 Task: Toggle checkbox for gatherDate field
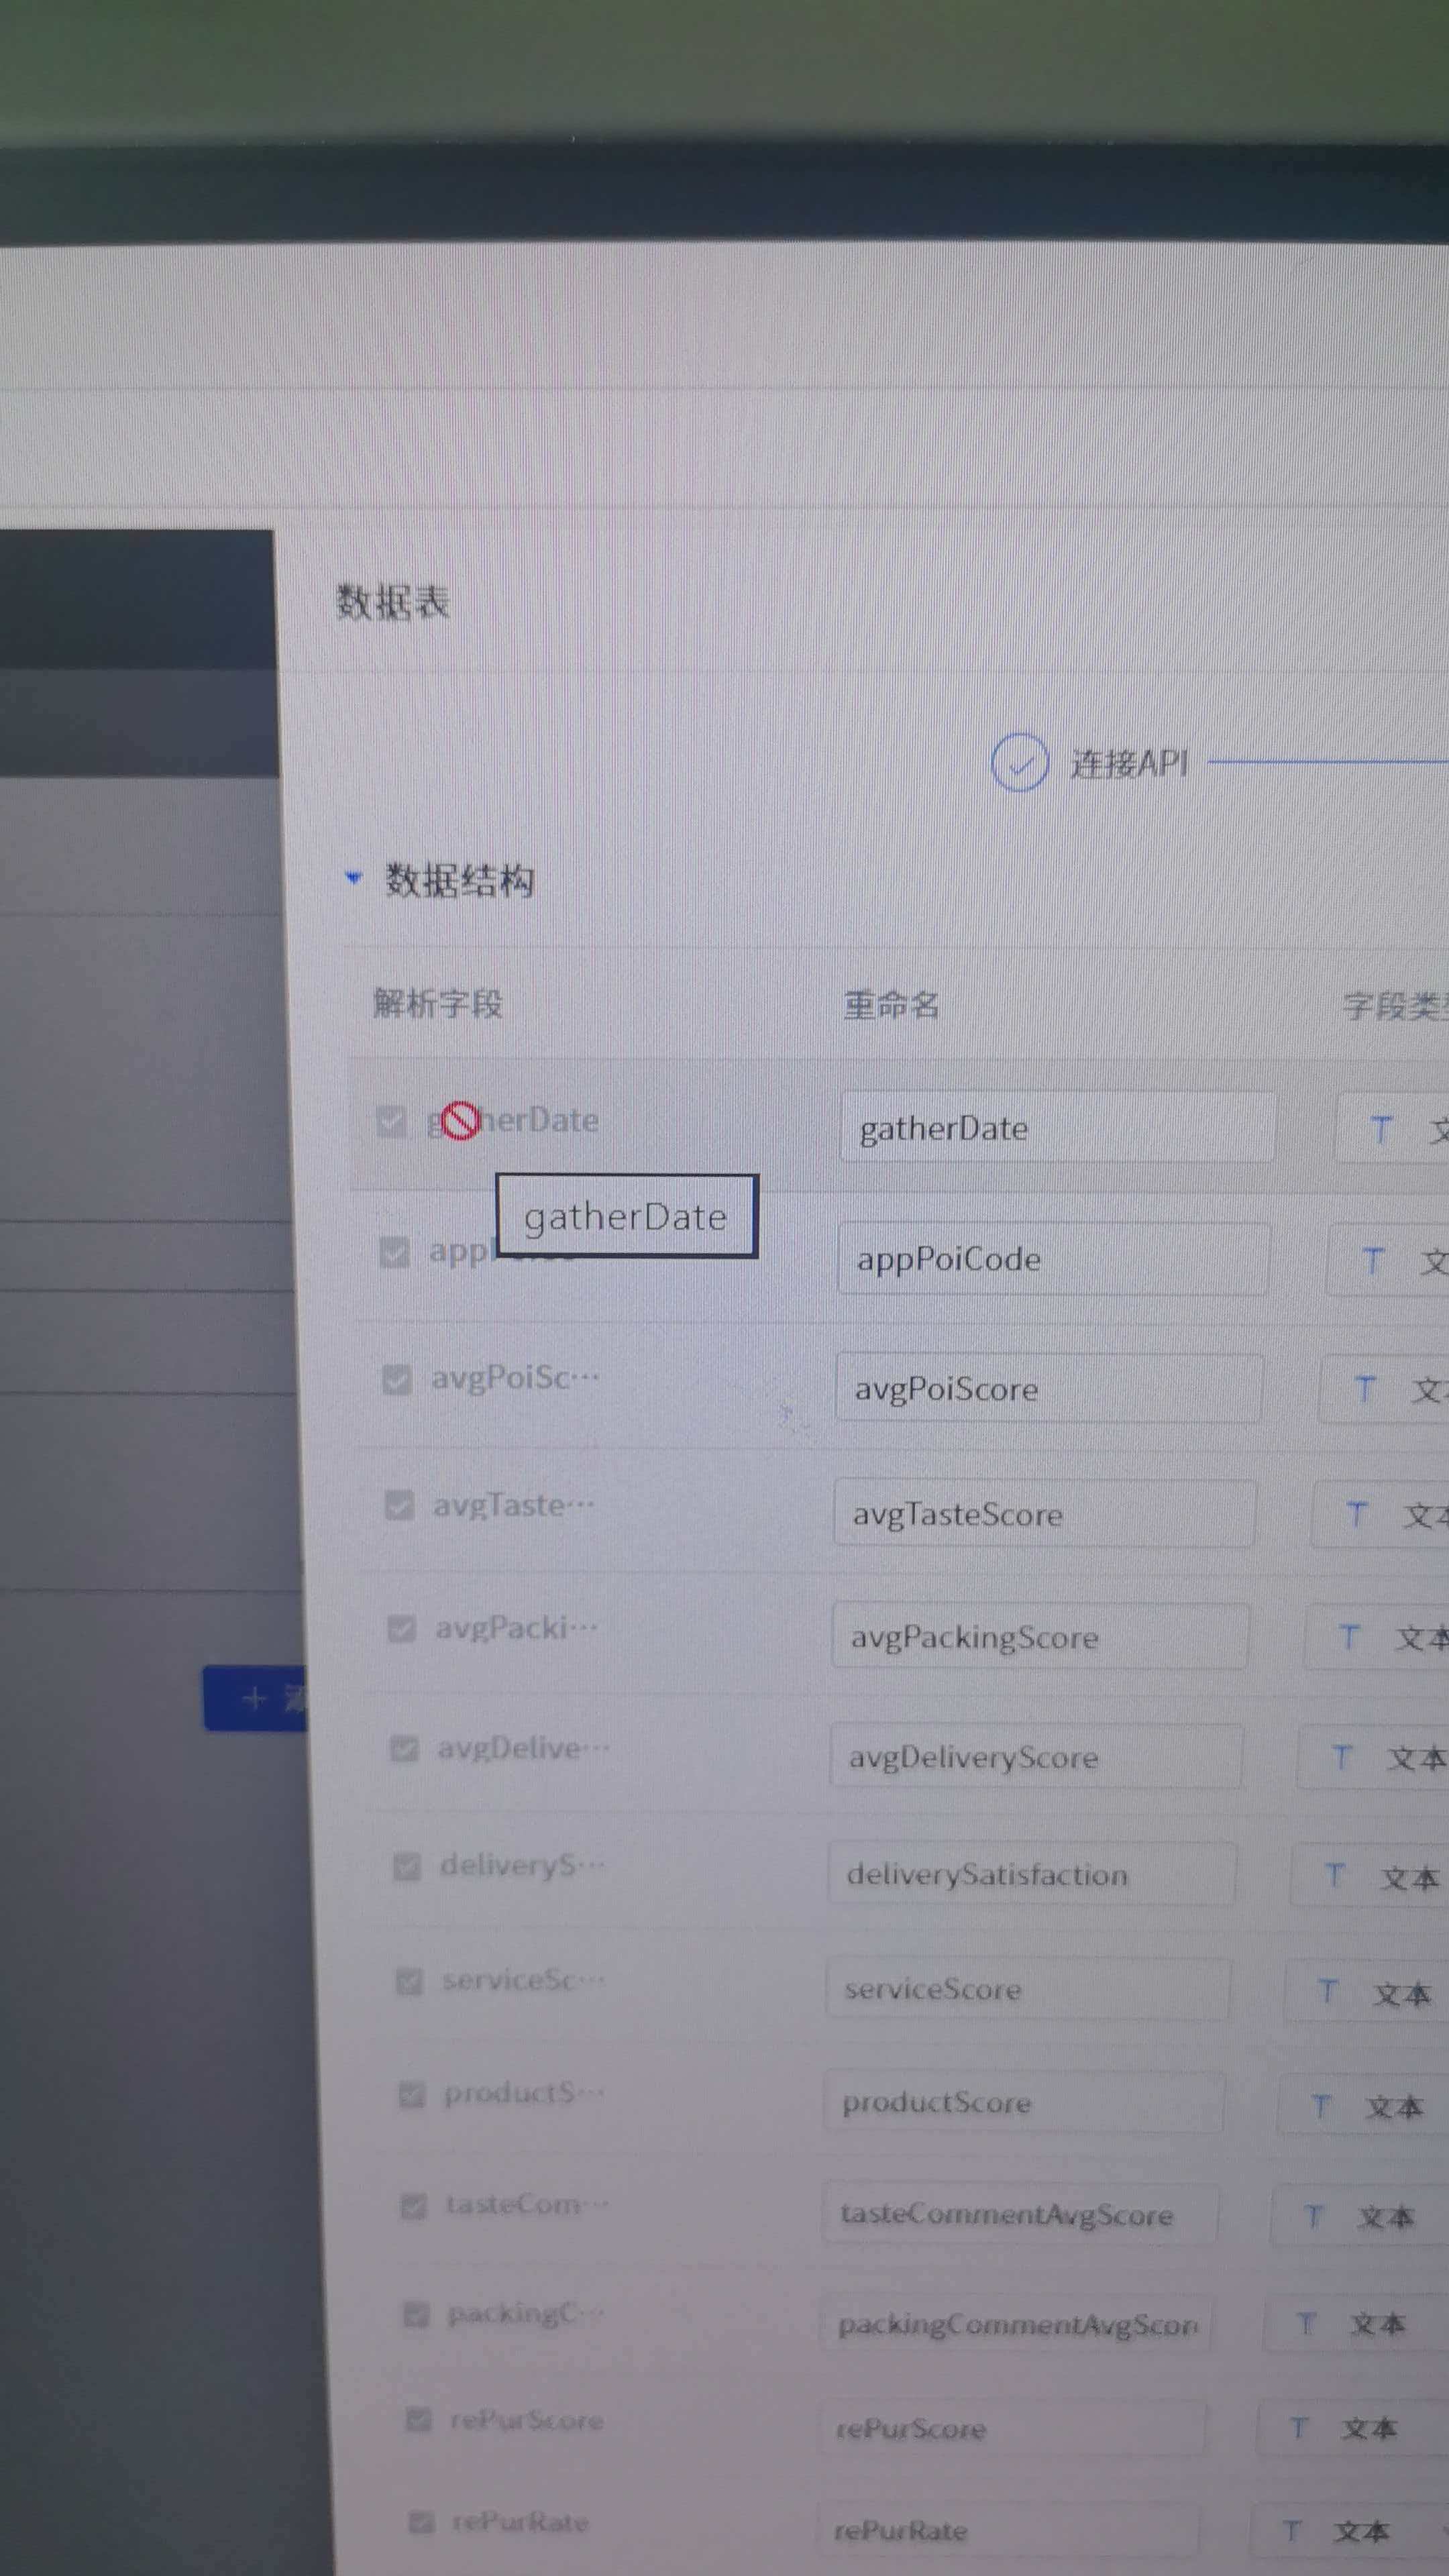(x=391, y=1121)
